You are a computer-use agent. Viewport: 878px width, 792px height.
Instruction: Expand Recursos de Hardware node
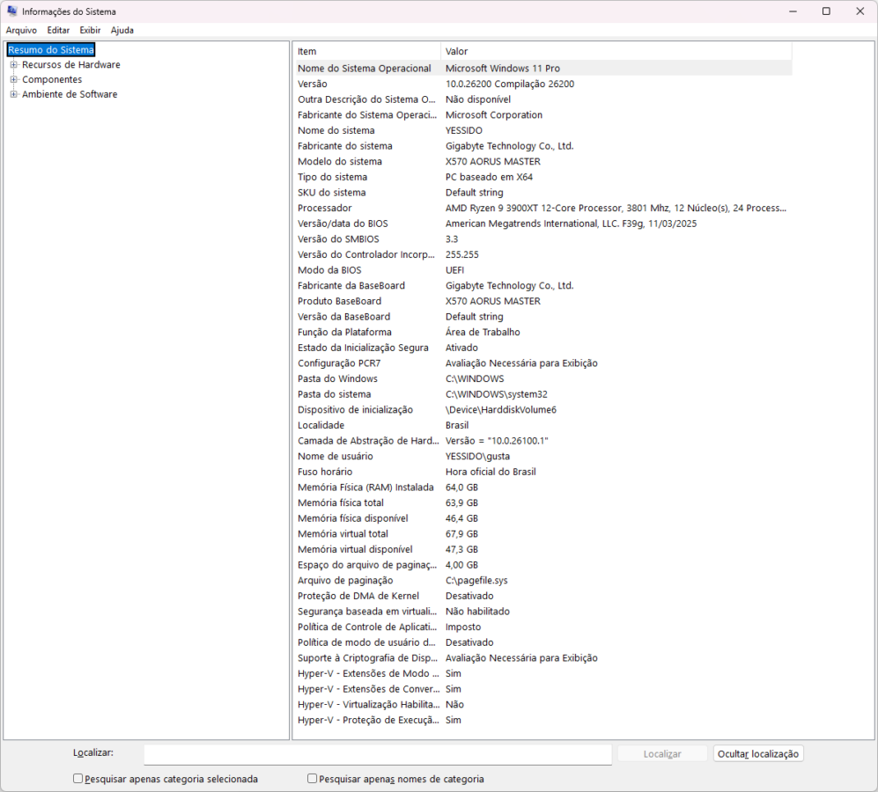14,64
